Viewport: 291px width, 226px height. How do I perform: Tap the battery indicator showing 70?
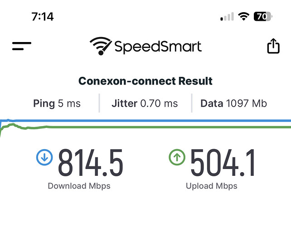(x=263, y=16)
